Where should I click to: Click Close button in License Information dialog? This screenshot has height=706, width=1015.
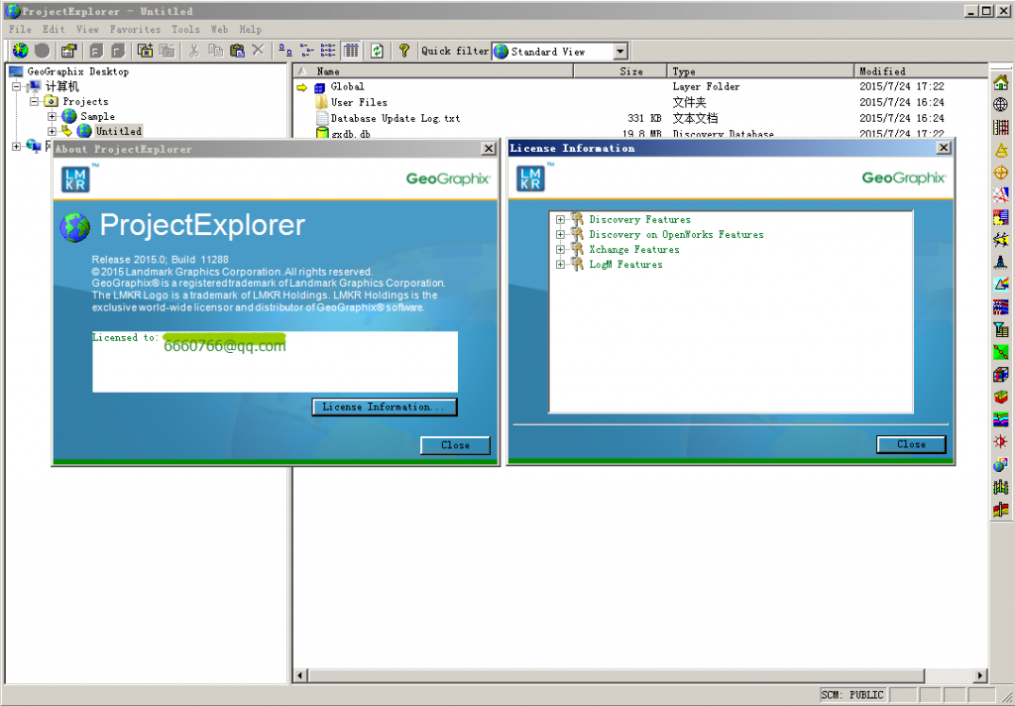tap(911, 444)
